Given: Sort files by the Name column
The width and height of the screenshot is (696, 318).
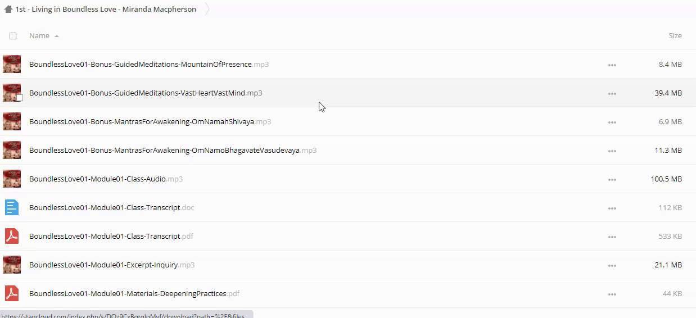Looking at the screenshot, I should [39, 36].
